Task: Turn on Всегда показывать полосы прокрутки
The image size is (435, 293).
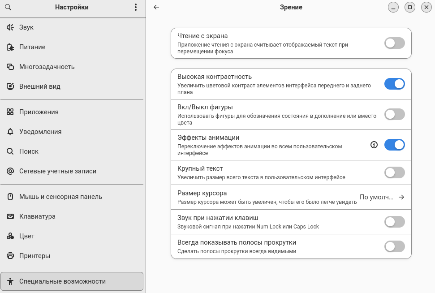Action: coord(394,246)
